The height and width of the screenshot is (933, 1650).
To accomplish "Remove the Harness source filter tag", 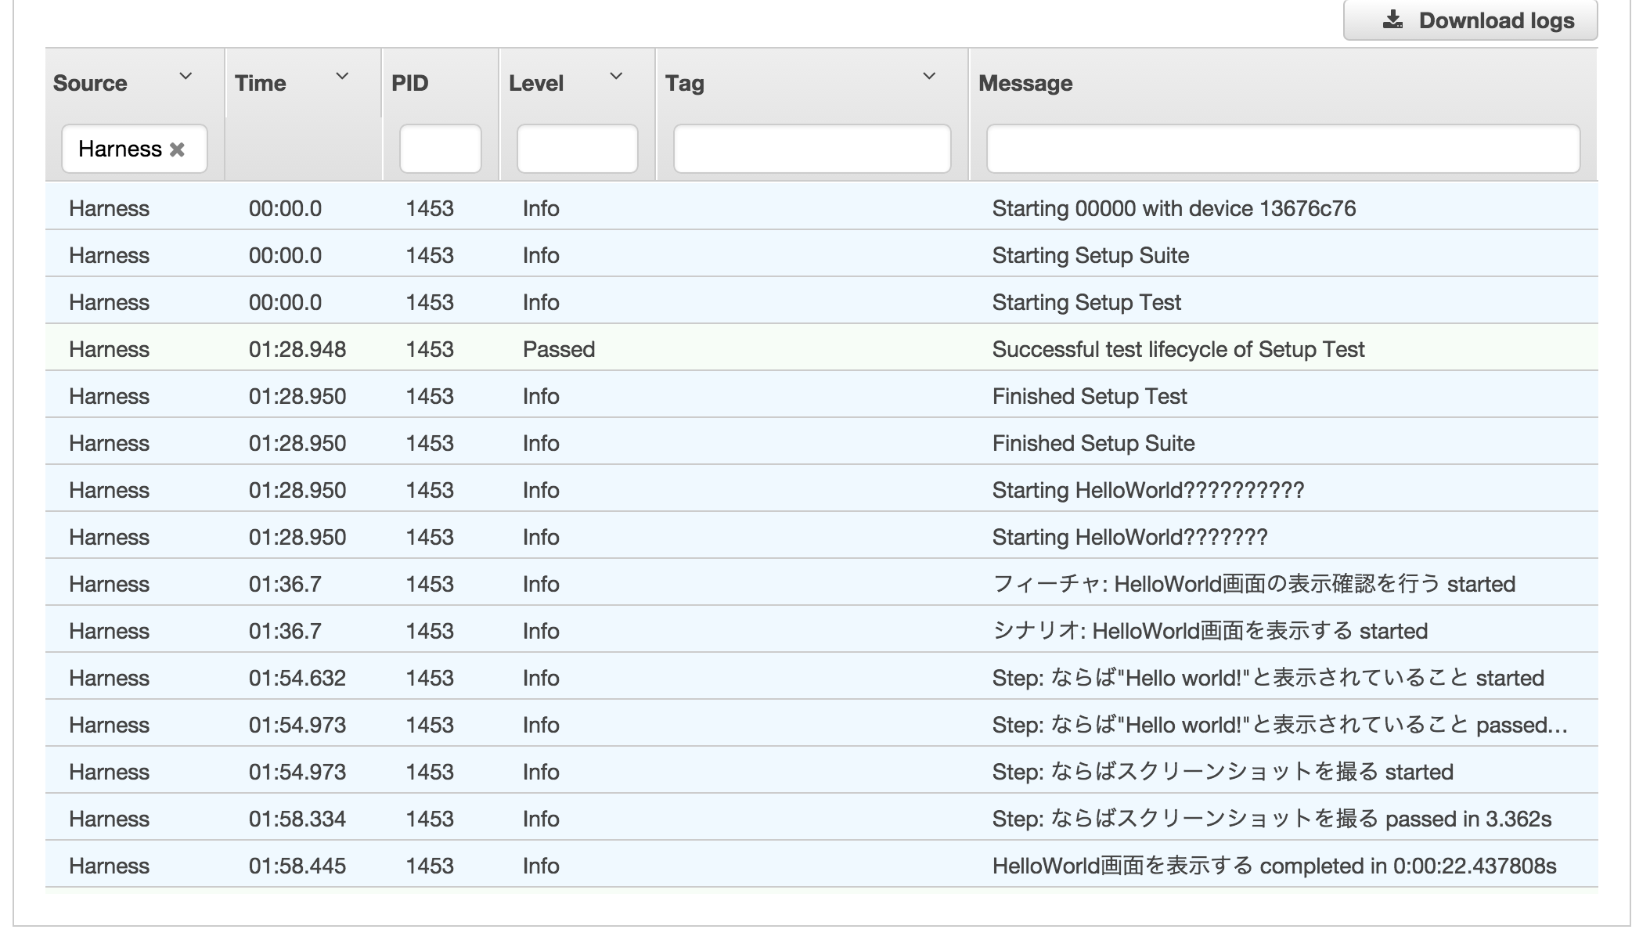I will (178, 149).
